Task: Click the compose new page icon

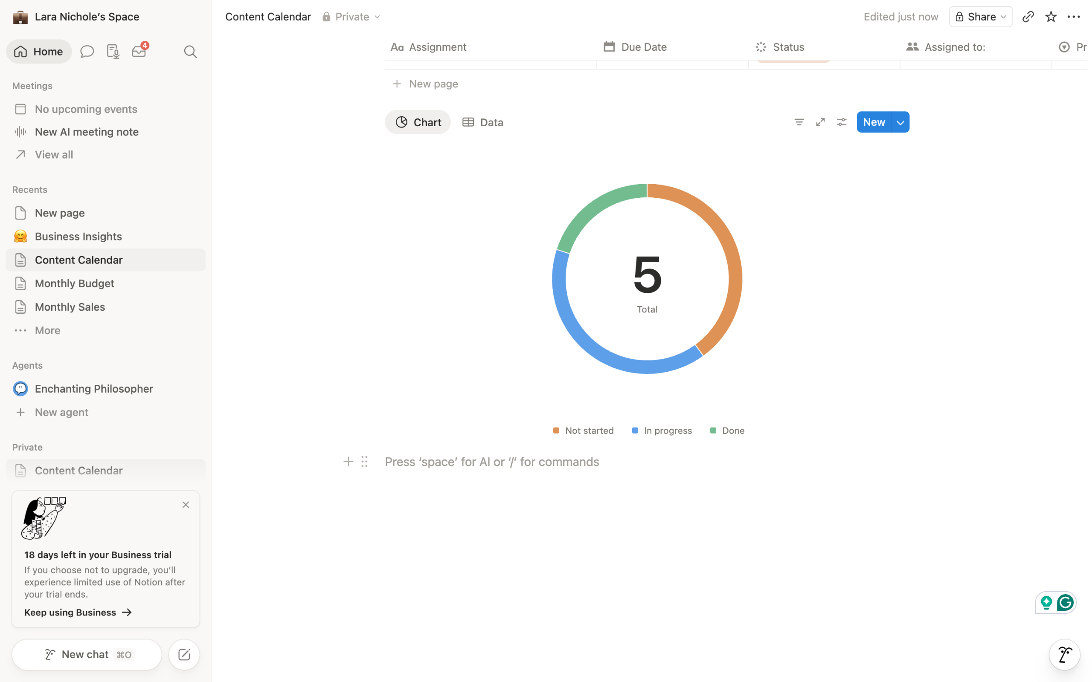Action: [185, 654]
